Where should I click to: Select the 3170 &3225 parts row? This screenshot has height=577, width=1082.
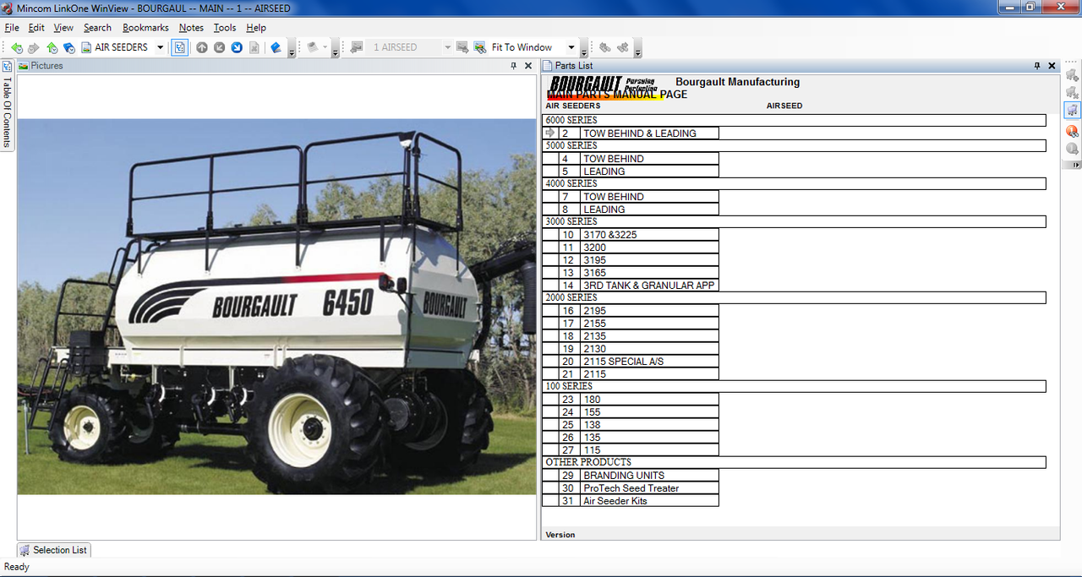[x=631, y=235]
